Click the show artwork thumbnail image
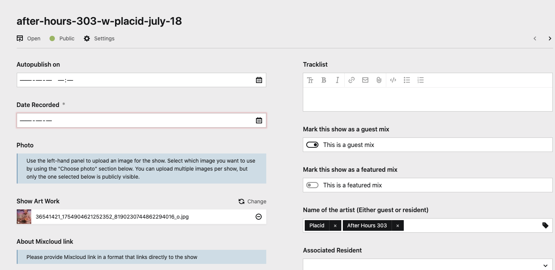555x270 pixels. point(24,217)
